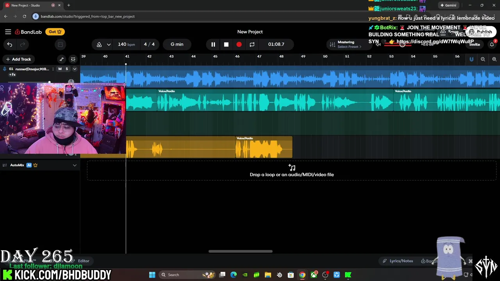Open the Xbox app from the taskbar
This screenshot has height=281, width=500.
(314, 275)
